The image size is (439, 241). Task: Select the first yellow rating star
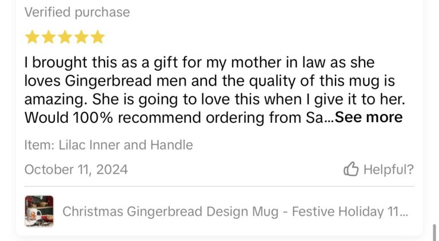coord(32,37)
